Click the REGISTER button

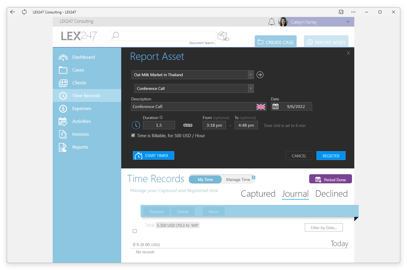coord(331,156)
